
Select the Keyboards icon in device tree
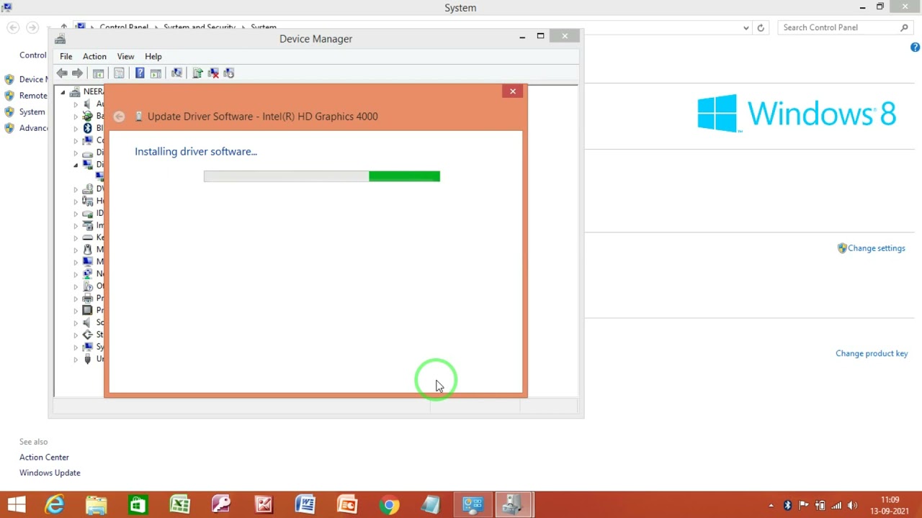(88, 237)
